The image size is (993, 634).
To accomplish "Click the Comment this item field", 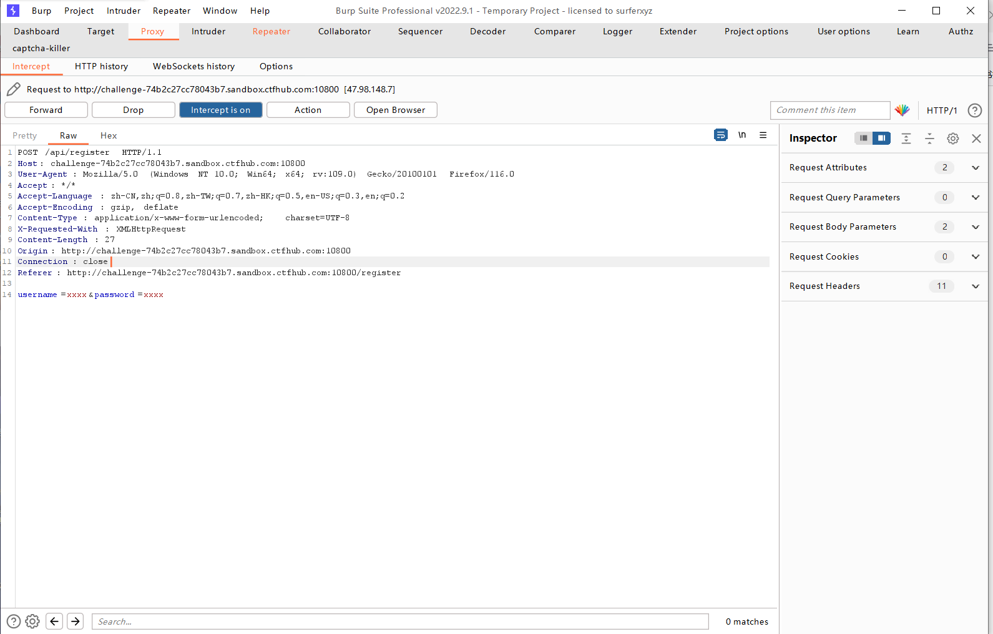I will pos(830,110).
